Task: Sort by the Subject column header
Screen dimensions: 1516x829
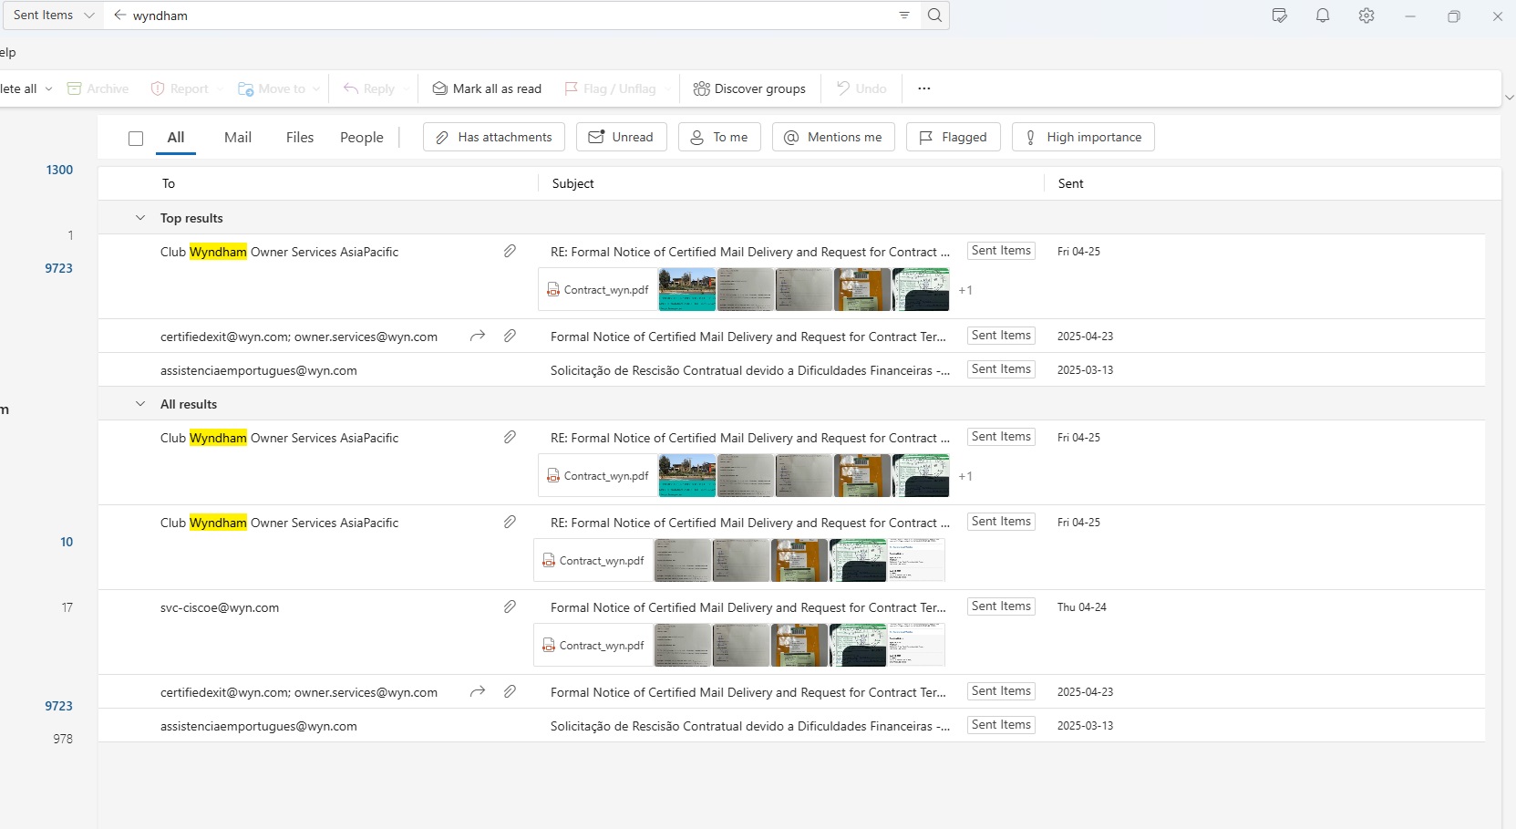Action: 572,183
